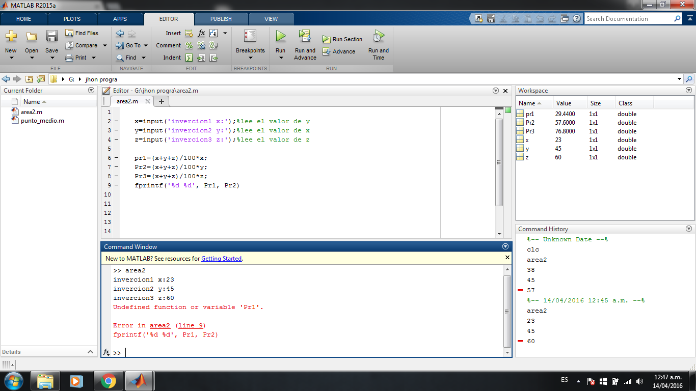
Task: Close the Getting Started banner
Action: pyautogui.click(x=507, y=258)
